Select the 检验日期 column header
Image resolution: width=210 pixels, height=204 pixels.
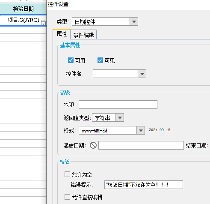tap(23, 9)
